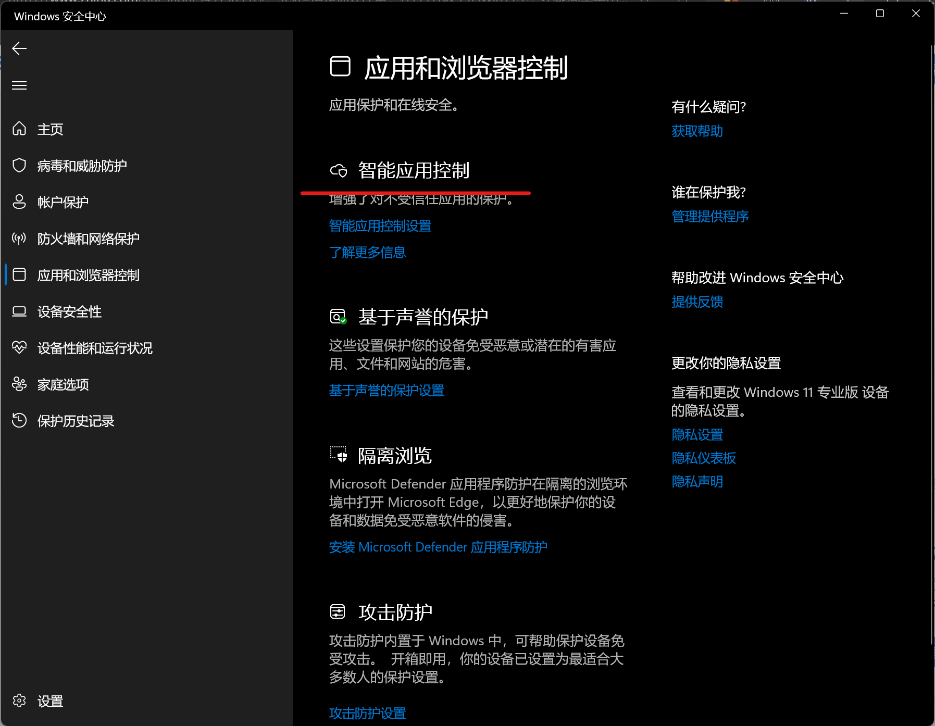The image size is (935, 726).
Task: Click the 隔离浏览 heading text
Action: pos(395,456)
